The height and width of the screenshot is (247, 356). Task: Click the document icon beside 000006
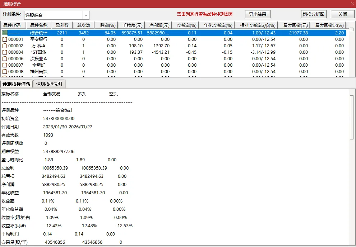tap(5, 59)
